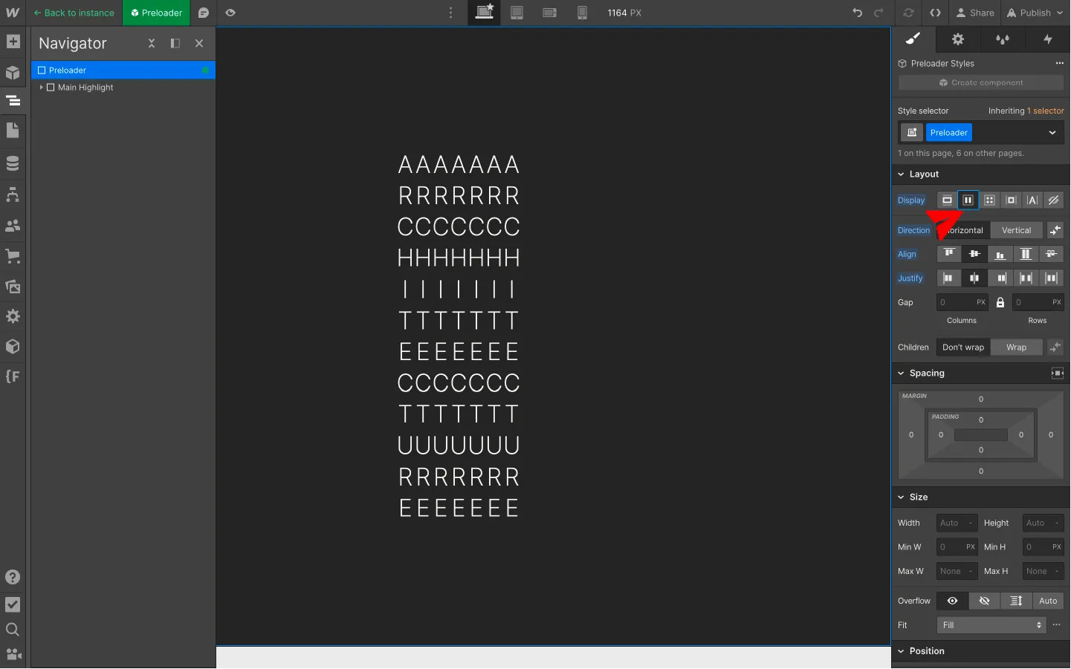This screenshot has width=1071, height=669.
Task: Open the style selector dropdown arrow
Action: coord(1052,133)
